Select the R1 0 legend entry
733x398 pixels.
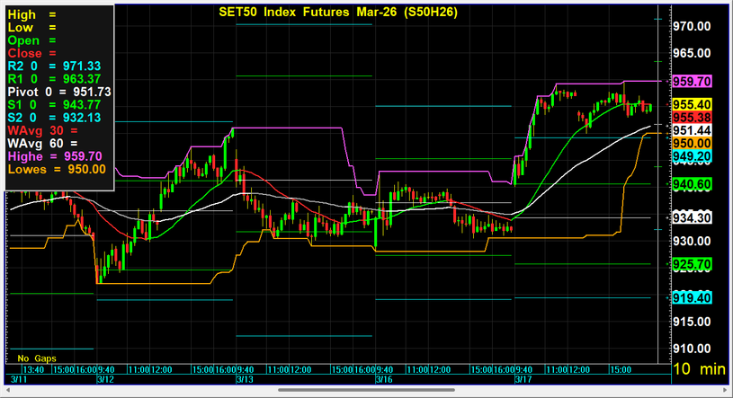[53, 79]
